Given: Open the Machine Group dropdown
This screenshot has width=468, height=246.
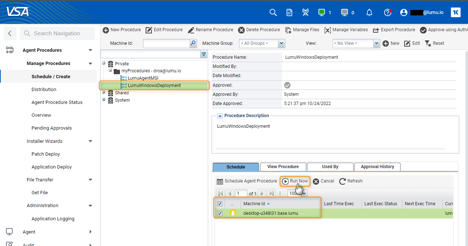Looking at the screenshot, I should pyautogui.click(x=281, y=43).
